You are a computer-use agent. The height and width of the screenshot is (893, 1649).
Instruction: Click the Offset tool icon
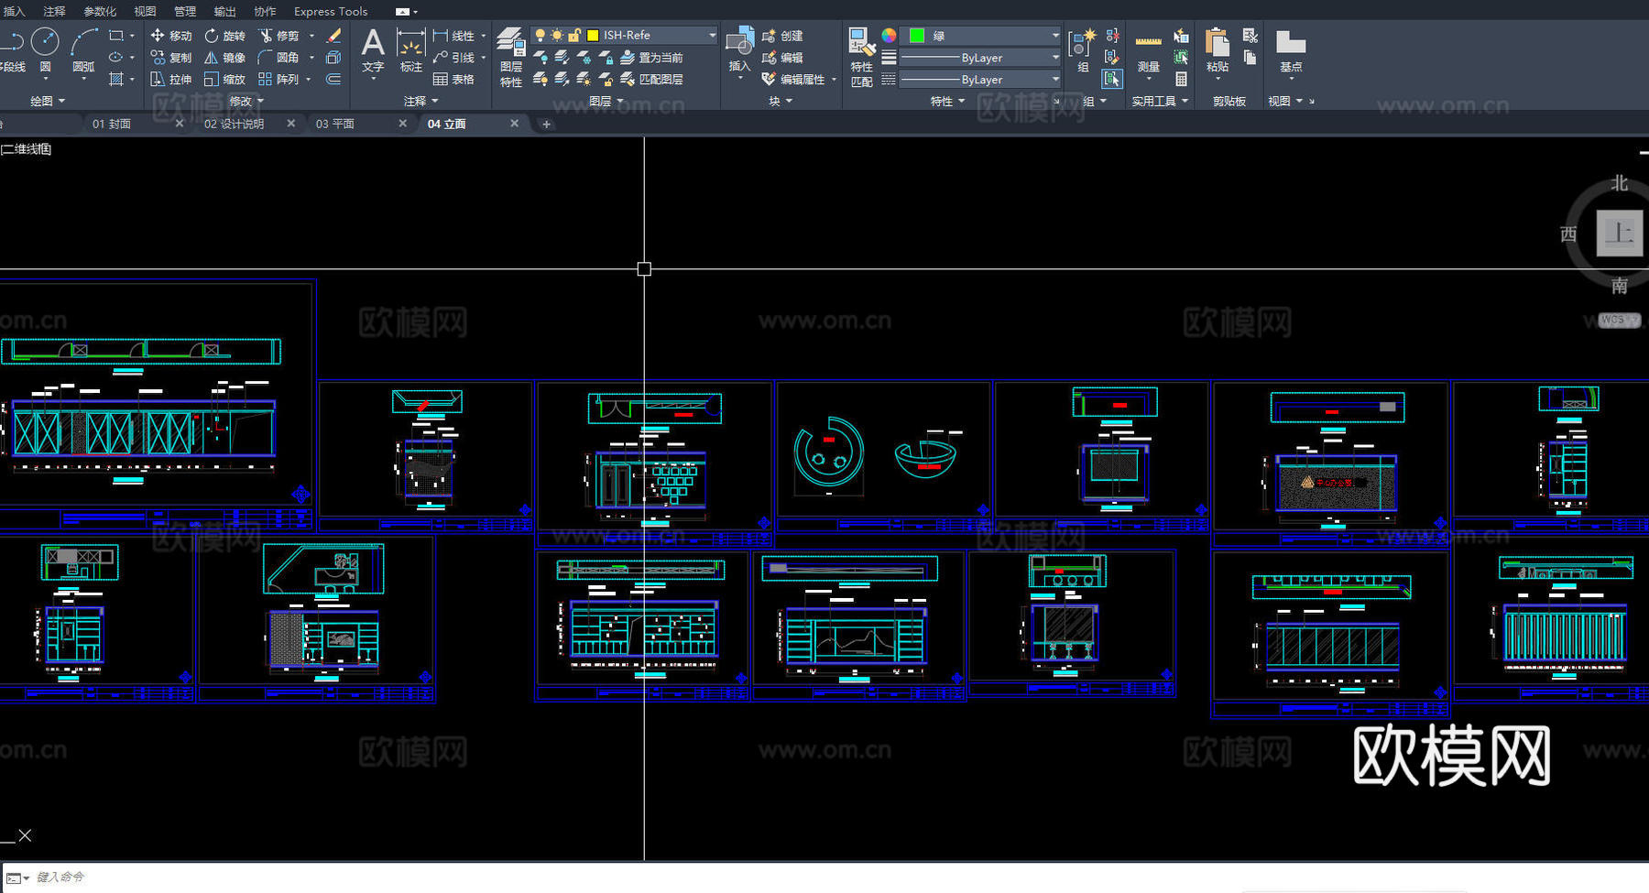tap(333, 80)
